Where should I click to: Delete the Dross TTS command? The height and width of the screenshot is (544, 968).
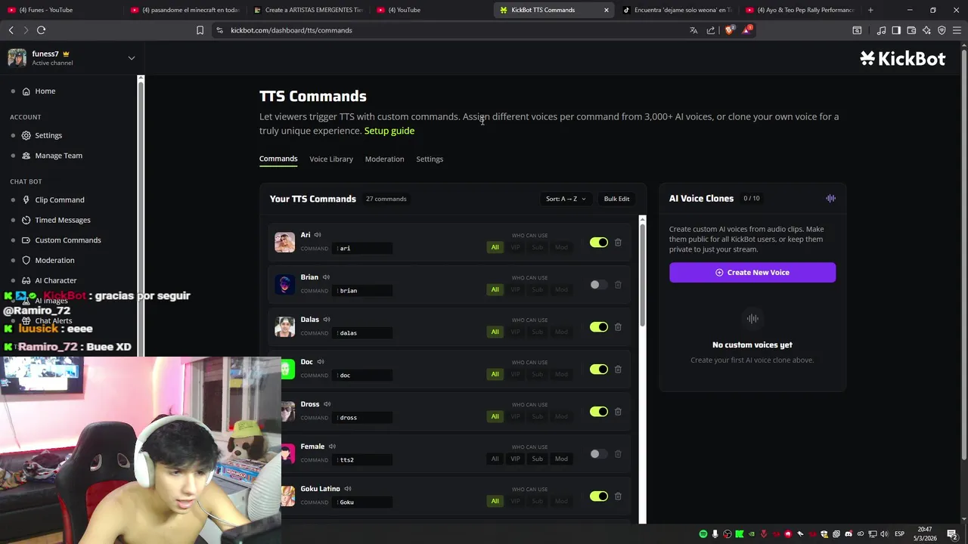pos(618,412)
